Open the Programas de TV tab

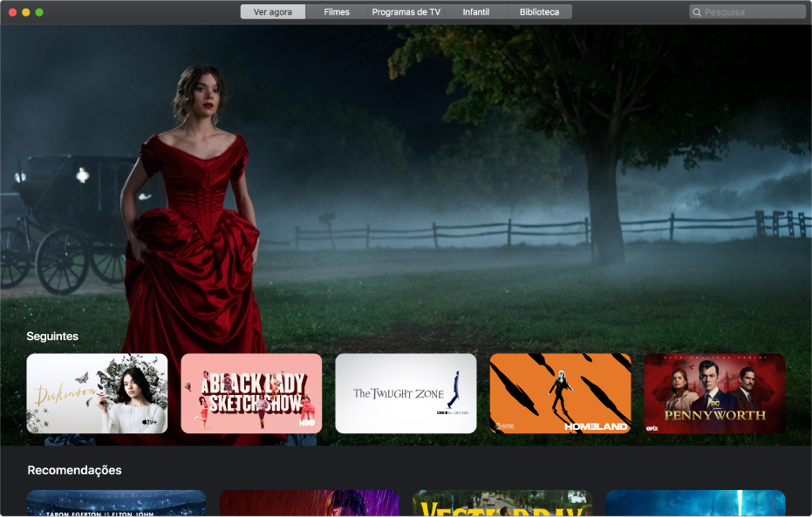tap(406, 12)
